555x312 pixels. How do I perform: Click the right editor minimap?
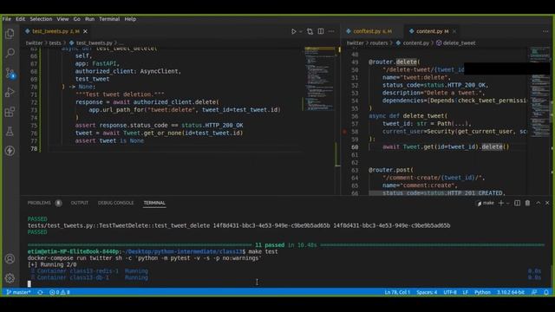[x=539, y=92]
